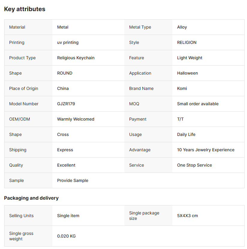Click the Key attributes heading
The image size is (247, 249).
25,9
